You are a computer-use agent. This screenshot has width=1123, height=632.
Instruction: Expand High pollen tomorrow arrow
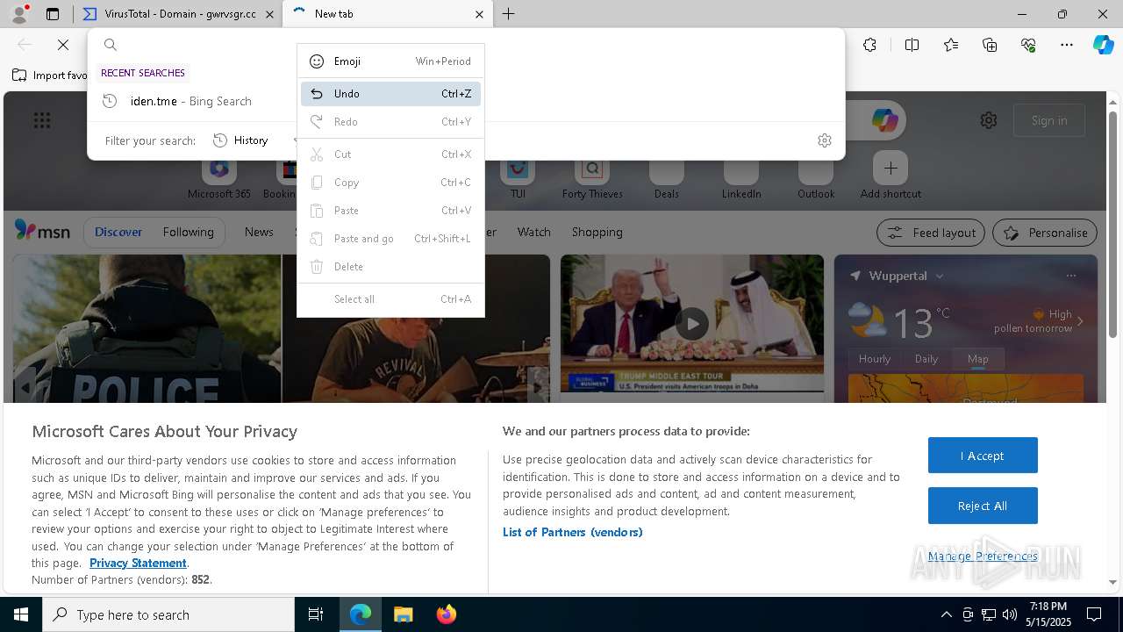pos(1080,321)
